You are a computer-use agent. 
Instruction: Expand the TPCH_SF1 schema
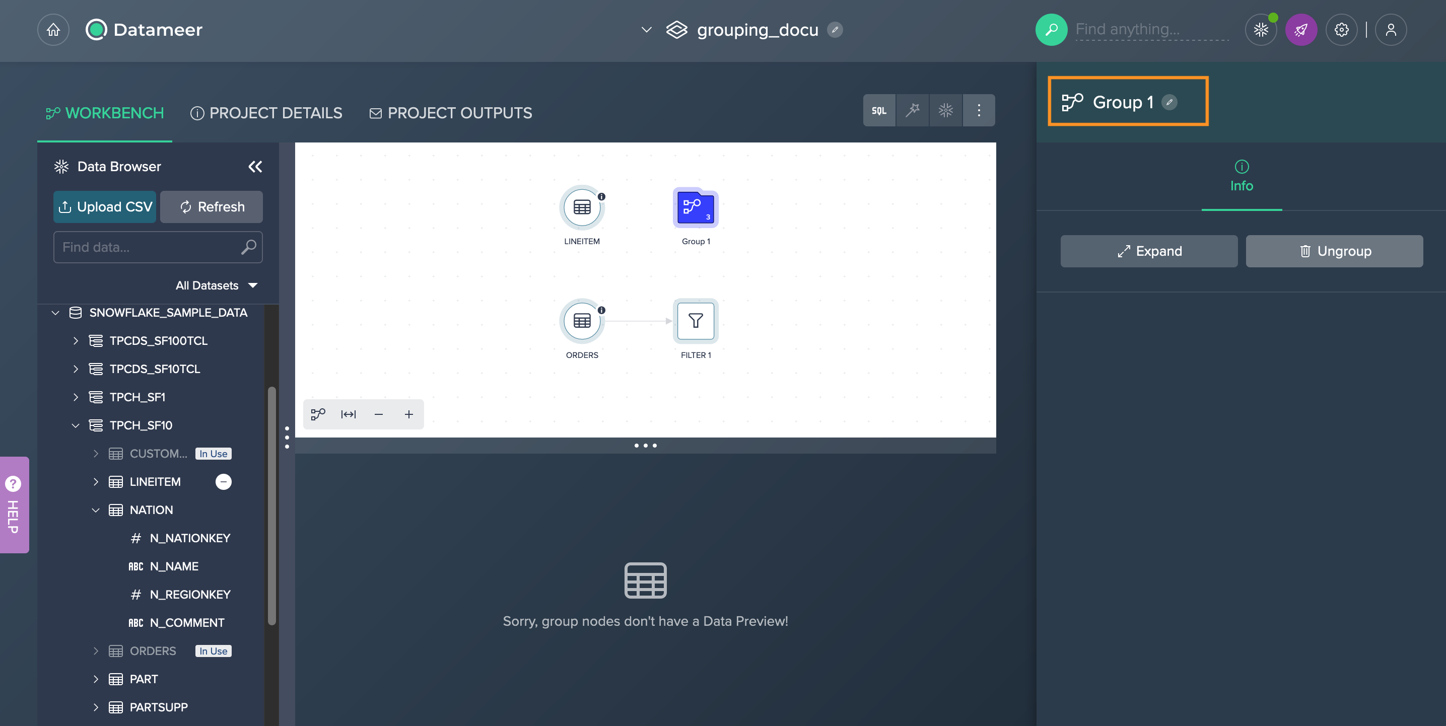click(x=76, y=397)
